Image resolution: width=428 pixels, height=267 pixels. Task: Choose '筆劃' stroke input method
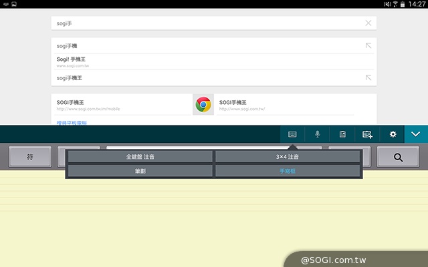tap(140, 171)
